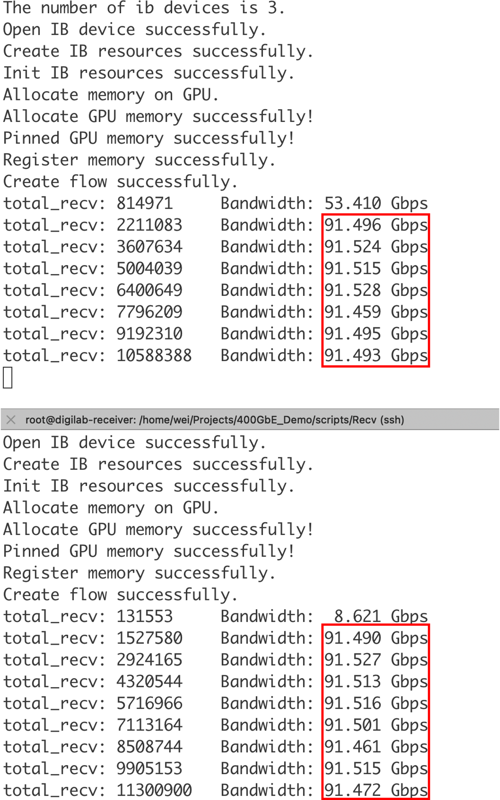Click "Allocate memory on GPU." in lower pane

(x=111, y=508)
